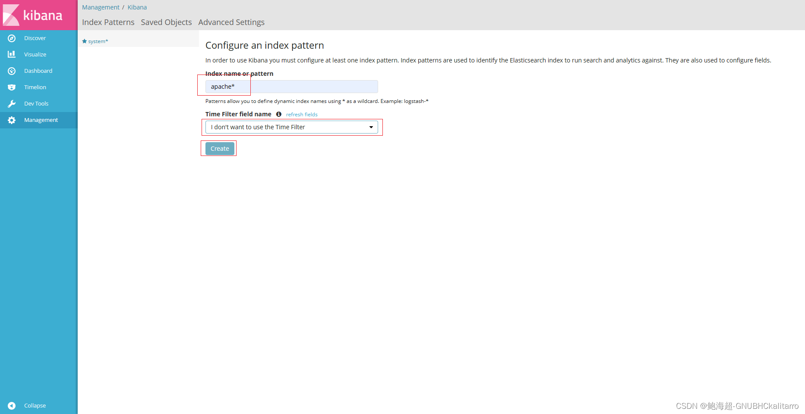This screenshot has height=414, width=805.
Task: Click the 'Example: logstash-*' hint text
Action: tap(404, 101)
